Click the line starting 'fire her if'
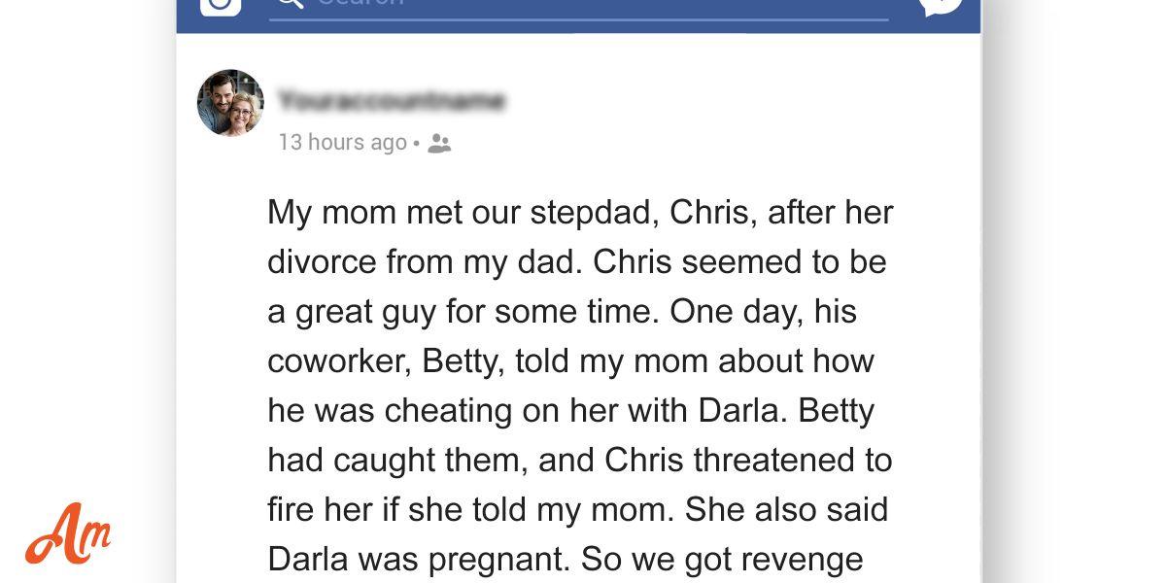1166x583 pixels. pyautogui.click(x=578, y=509)
